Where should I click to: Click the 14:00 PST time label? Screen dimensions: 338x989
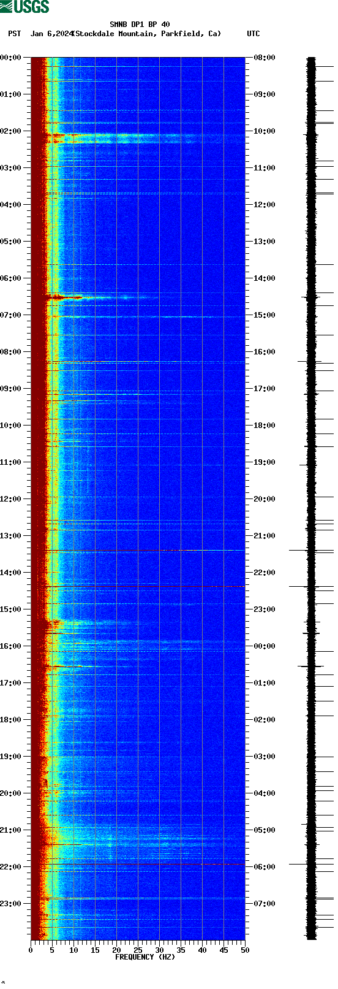pos(11,573)
